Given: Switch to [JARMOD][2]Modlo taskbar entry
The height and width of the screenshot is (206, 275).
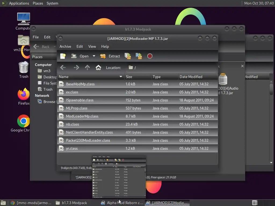Looking at the screenshot, I should (x=168, y=203).
